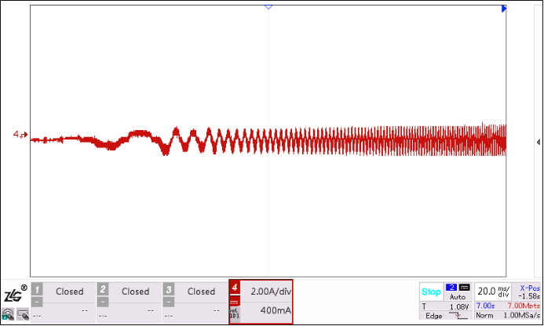Click the blue trigger source 2 badge
The image size is (544, 326).
451,287
